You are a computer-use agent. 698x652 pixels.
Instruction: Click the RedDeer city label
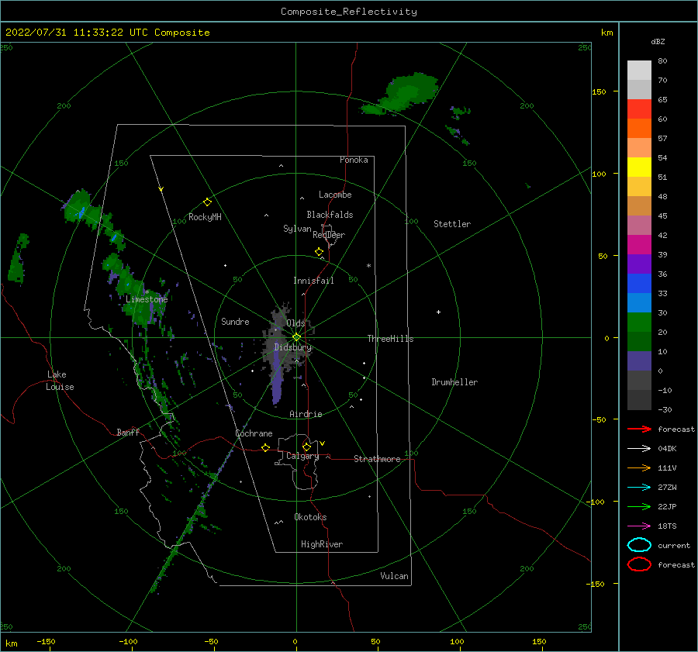pos(329,235)
